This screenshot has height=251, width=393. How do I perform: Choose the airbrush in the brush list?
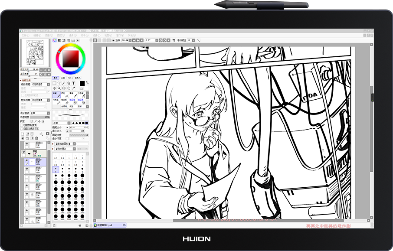pos(65,95)
